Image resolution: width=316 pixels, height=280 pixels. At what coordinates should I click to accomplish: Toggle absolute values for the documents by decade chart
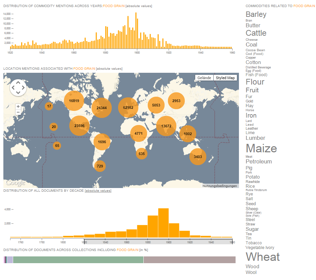pyautogui.click(x=98, y=191)
